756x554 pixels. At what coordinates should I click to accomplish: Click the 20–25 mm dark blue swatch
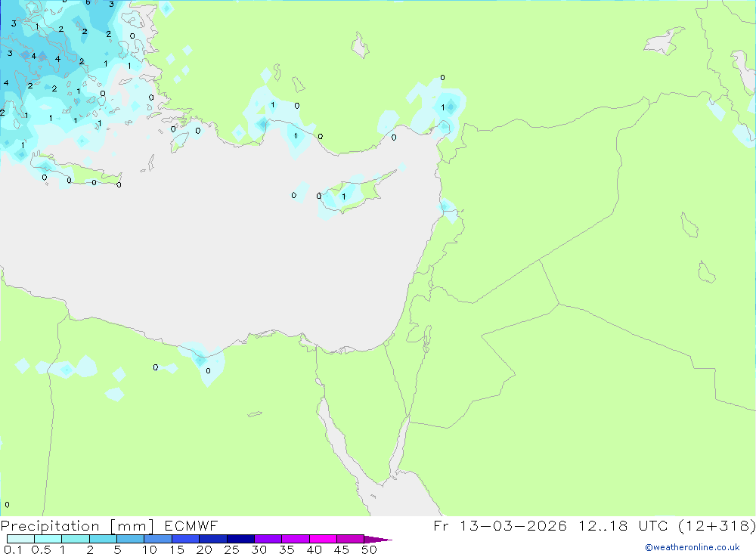[x=213, y=539]
